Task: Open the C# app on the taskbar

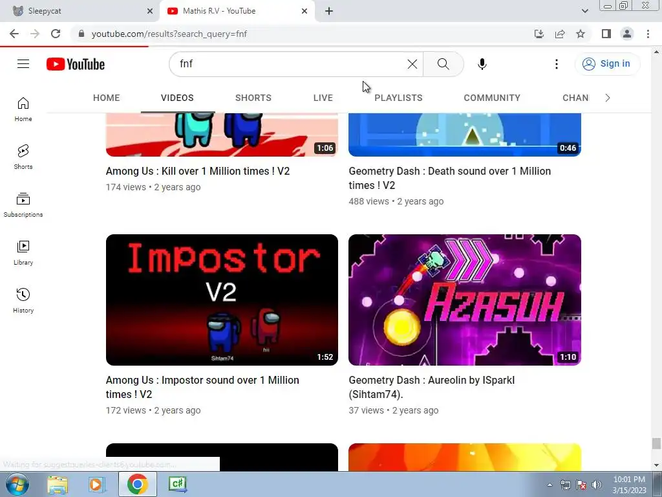Action: pos(177,484)
